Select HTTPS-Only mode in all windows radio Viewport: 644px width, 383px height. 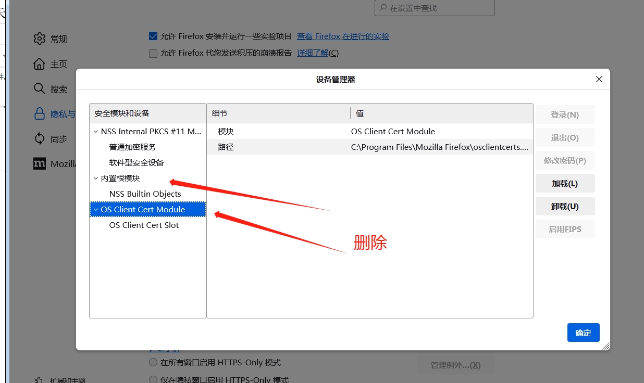click(x=153, y=362)
